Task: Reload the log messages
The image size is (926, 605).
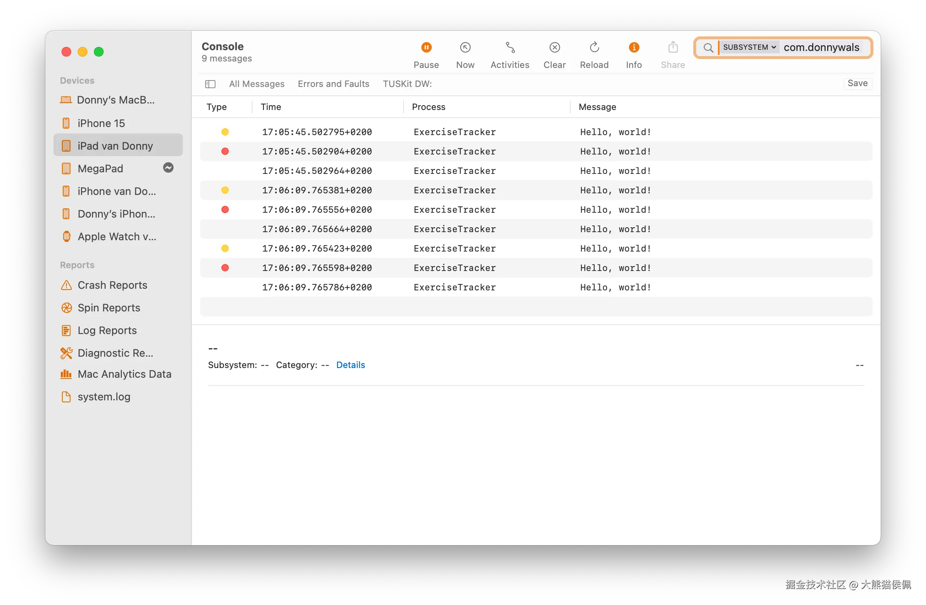Action: coord(594,48)
